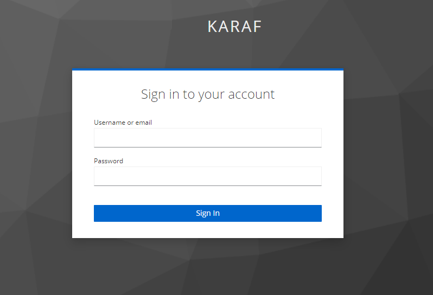Screen dimensions: 433x295
Task: Click the "Username or email" label
Action: pyautogui.click(x=123, y=123)
